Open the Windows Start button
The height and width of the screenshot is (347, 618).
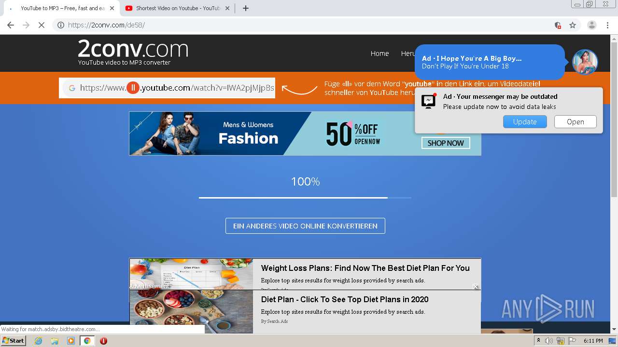coord(14,341)
